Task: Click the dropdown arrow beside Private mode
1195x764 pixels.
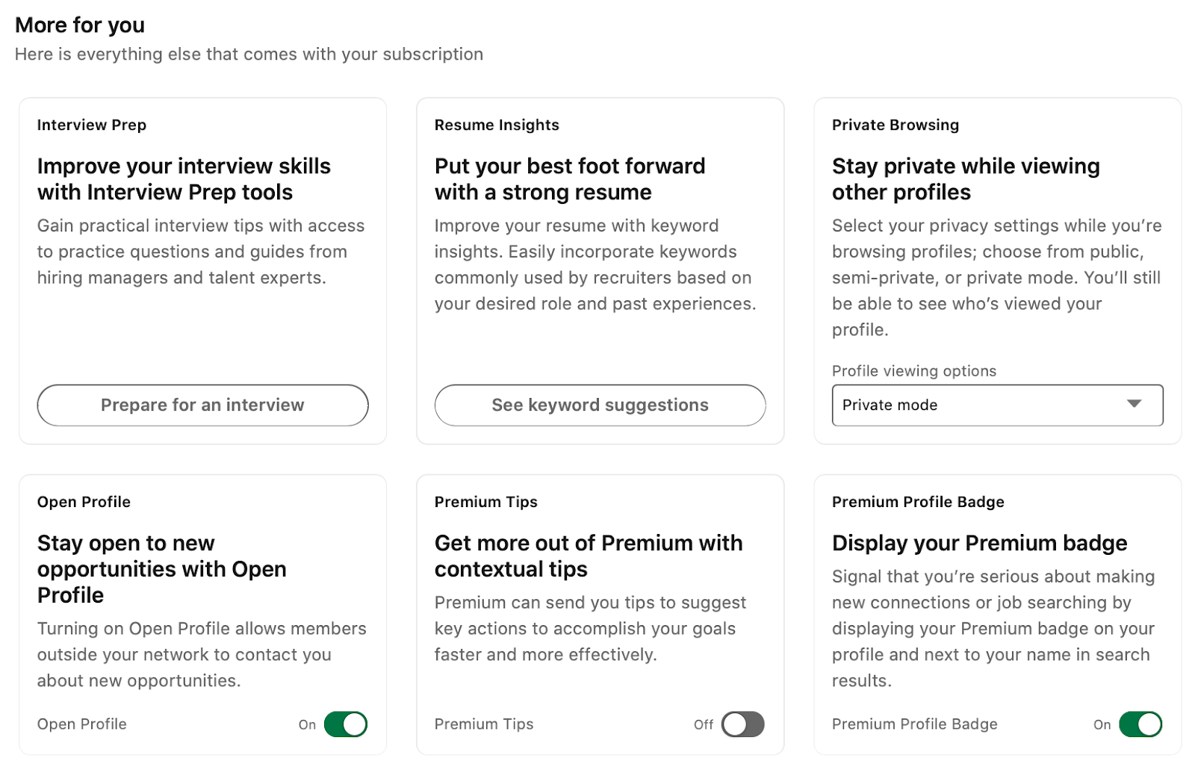Action: (x=1134, y=404)
